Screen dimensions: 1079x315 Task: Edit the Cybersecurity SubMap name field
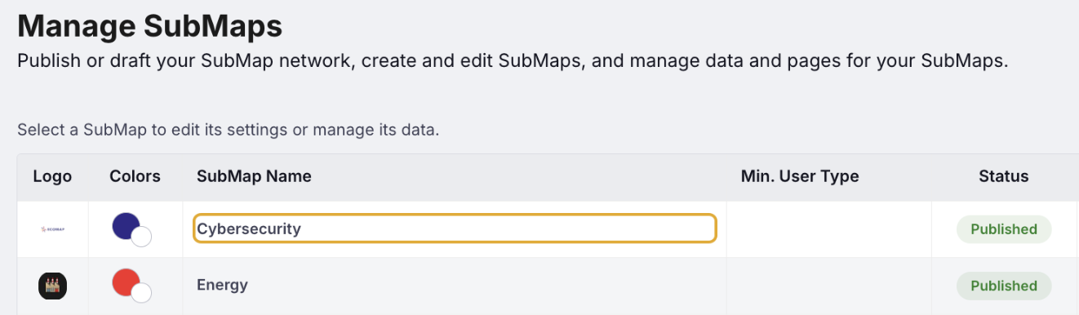[x=455, y=228]
